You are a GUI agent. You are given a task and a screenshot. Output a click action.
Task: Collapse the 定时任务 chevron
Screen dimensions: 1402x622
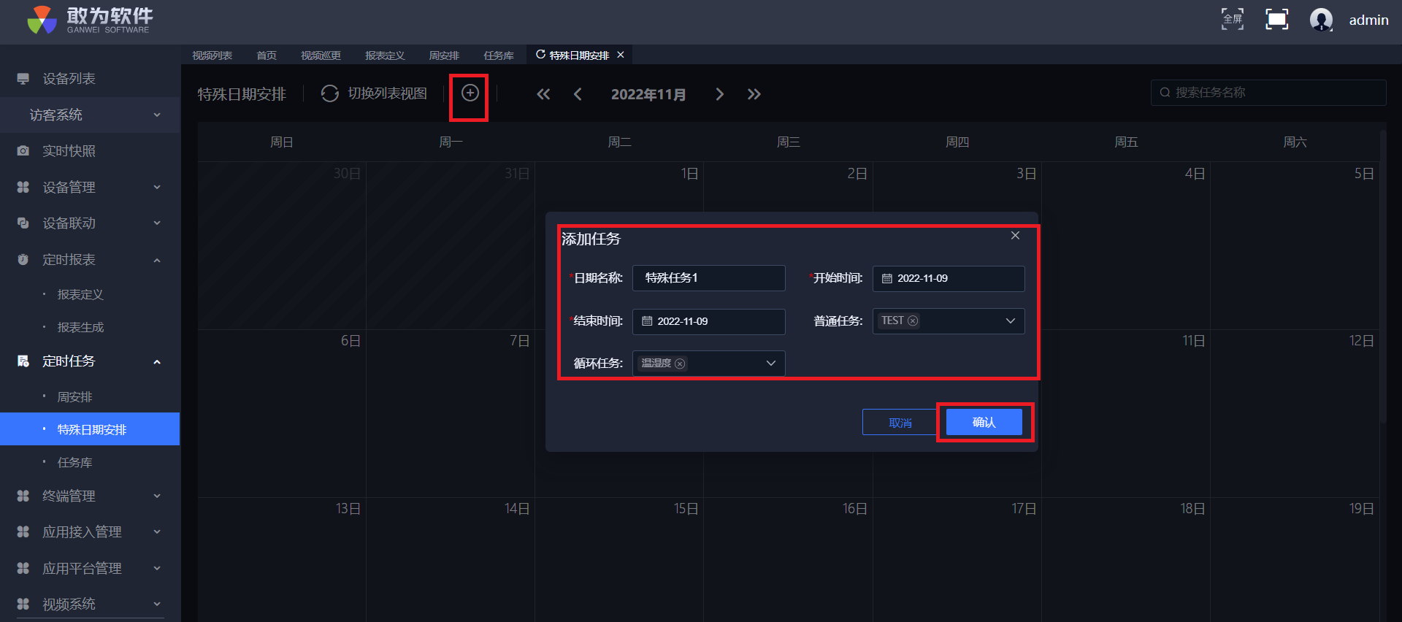(x=157, y=362)
